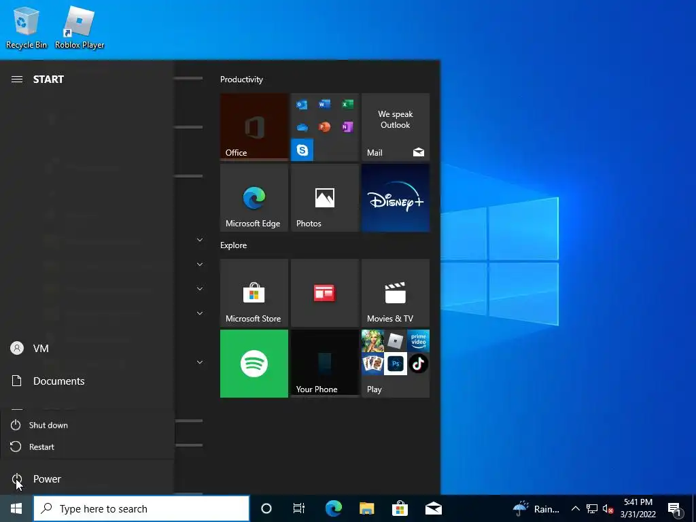This screenshot has width=696, height=522.
Task: Launch Edge from the taskbar
Action: 333,508
